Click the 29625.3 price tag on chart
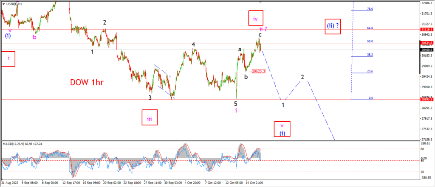The width and height of the screenshot is (435, 187). [x=259, y=72]
